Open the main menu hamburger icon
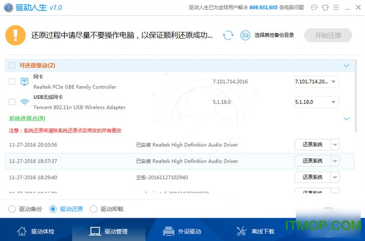 pyautogui.click(x=336, y=7)
